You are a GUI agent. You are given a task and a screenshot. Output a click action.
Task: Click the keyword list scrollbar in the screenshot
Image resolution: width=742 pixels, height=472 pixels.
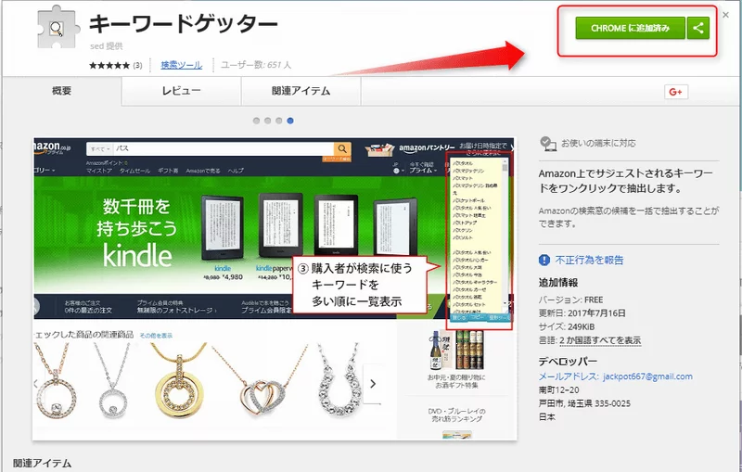[505, 232]
